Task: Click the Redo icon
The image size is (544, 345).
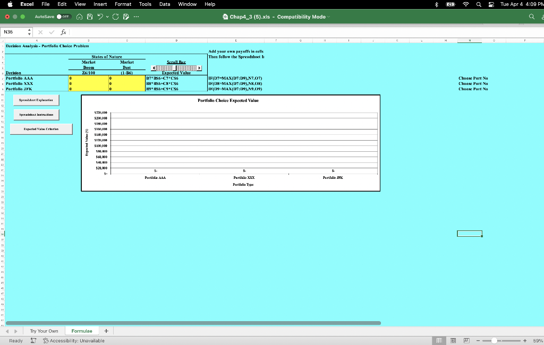Action: (x=115, y=16)
